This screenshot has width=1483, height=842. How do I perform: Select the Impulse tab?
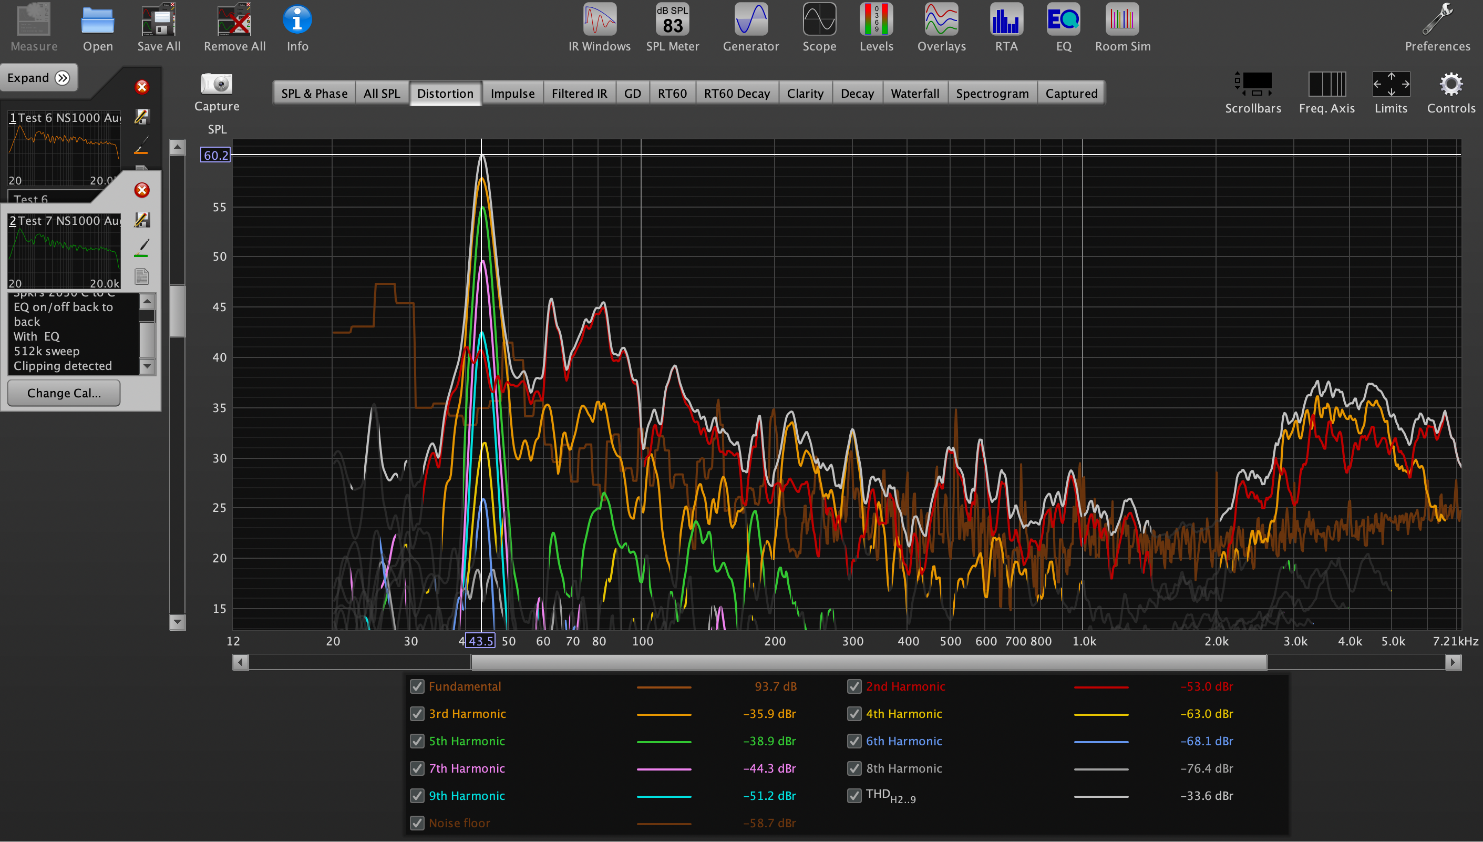(x=512, y=93)
